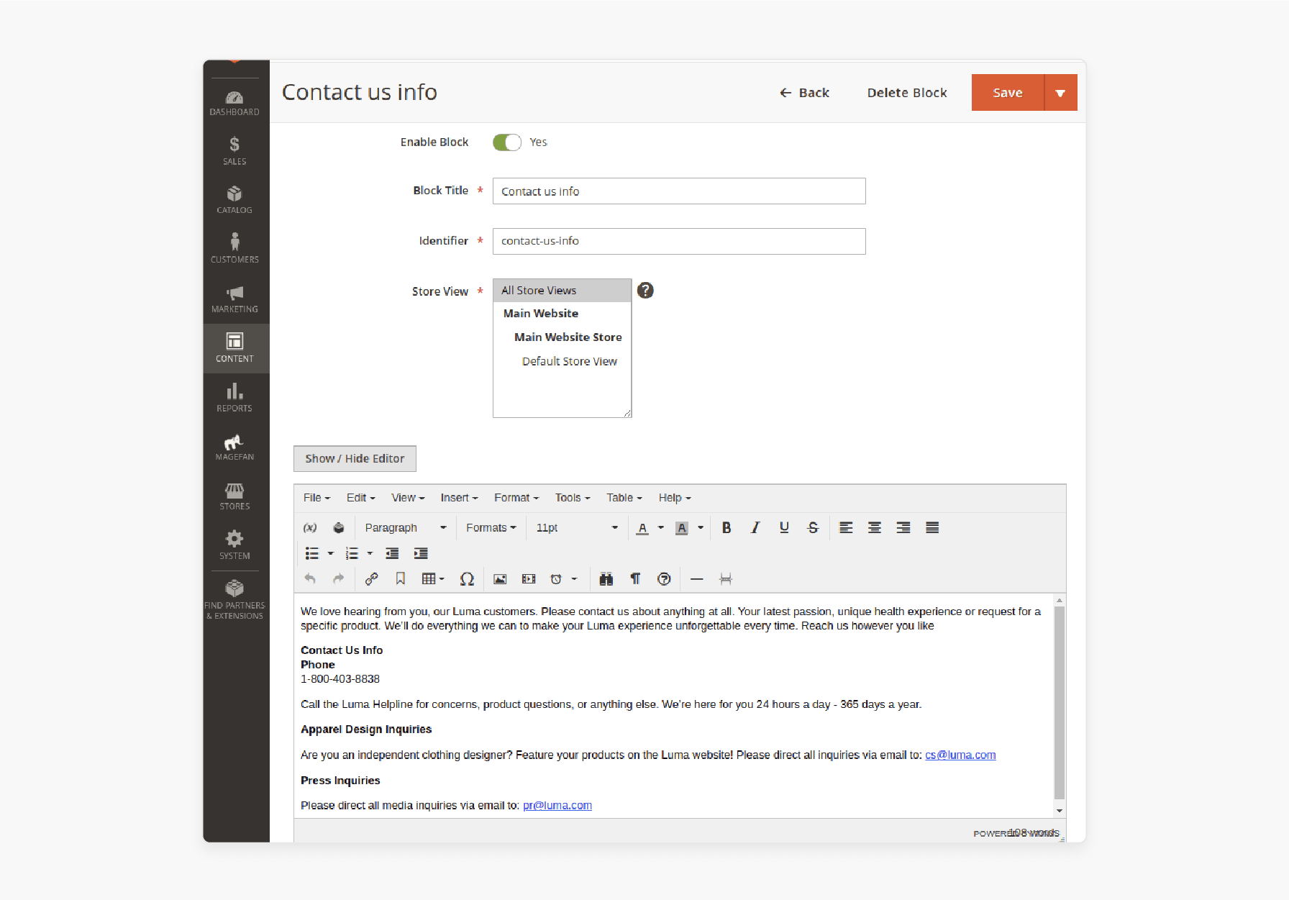The image size is (1289, 900).
Task: Open the Catalog sidebar menu
Action: click(235, 200)
